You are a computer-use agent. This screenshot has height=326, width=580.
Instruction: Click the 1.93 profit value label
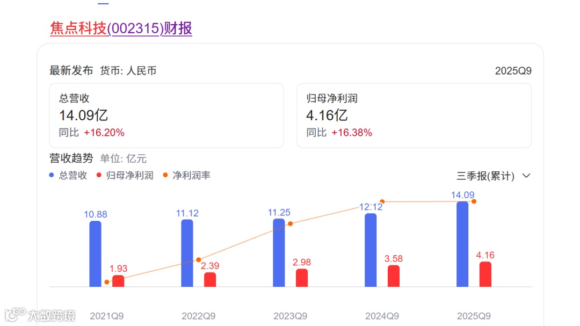click(x=118, y=269)
